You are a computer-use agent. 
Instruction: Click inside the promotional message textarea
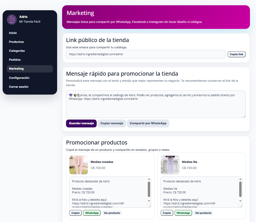click(x=156, y=104)
